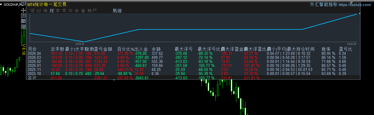The width and height of the screenshot is (374, 115).
Task: Click profit amount 572.20
Action: click(100, 65)
